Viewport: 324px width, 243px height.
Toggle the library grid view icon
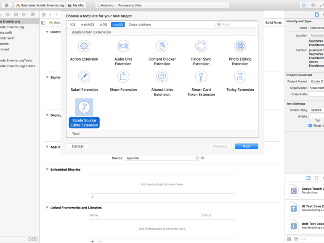pos(289,239)
